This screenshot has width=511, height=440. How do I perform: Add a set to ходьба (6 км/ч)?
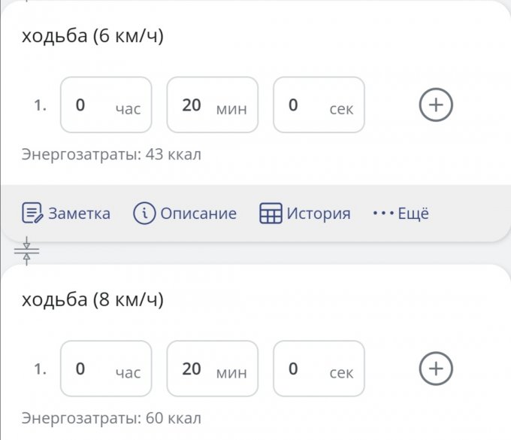[x=436, y=105]
